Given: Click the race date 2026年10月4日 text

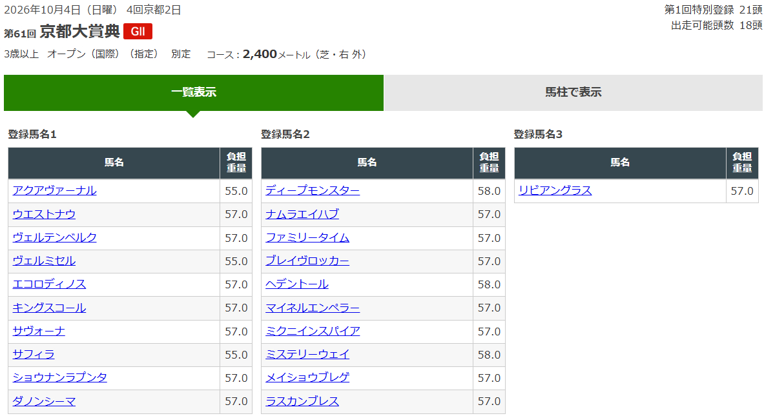Looking at the screenshot, I should click(42, 10).
